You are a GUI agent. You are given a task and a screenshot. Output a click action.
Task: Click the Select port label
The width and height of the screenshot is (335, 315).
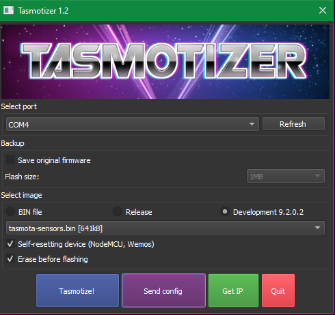pyautogui.click(x=19, y=106)
